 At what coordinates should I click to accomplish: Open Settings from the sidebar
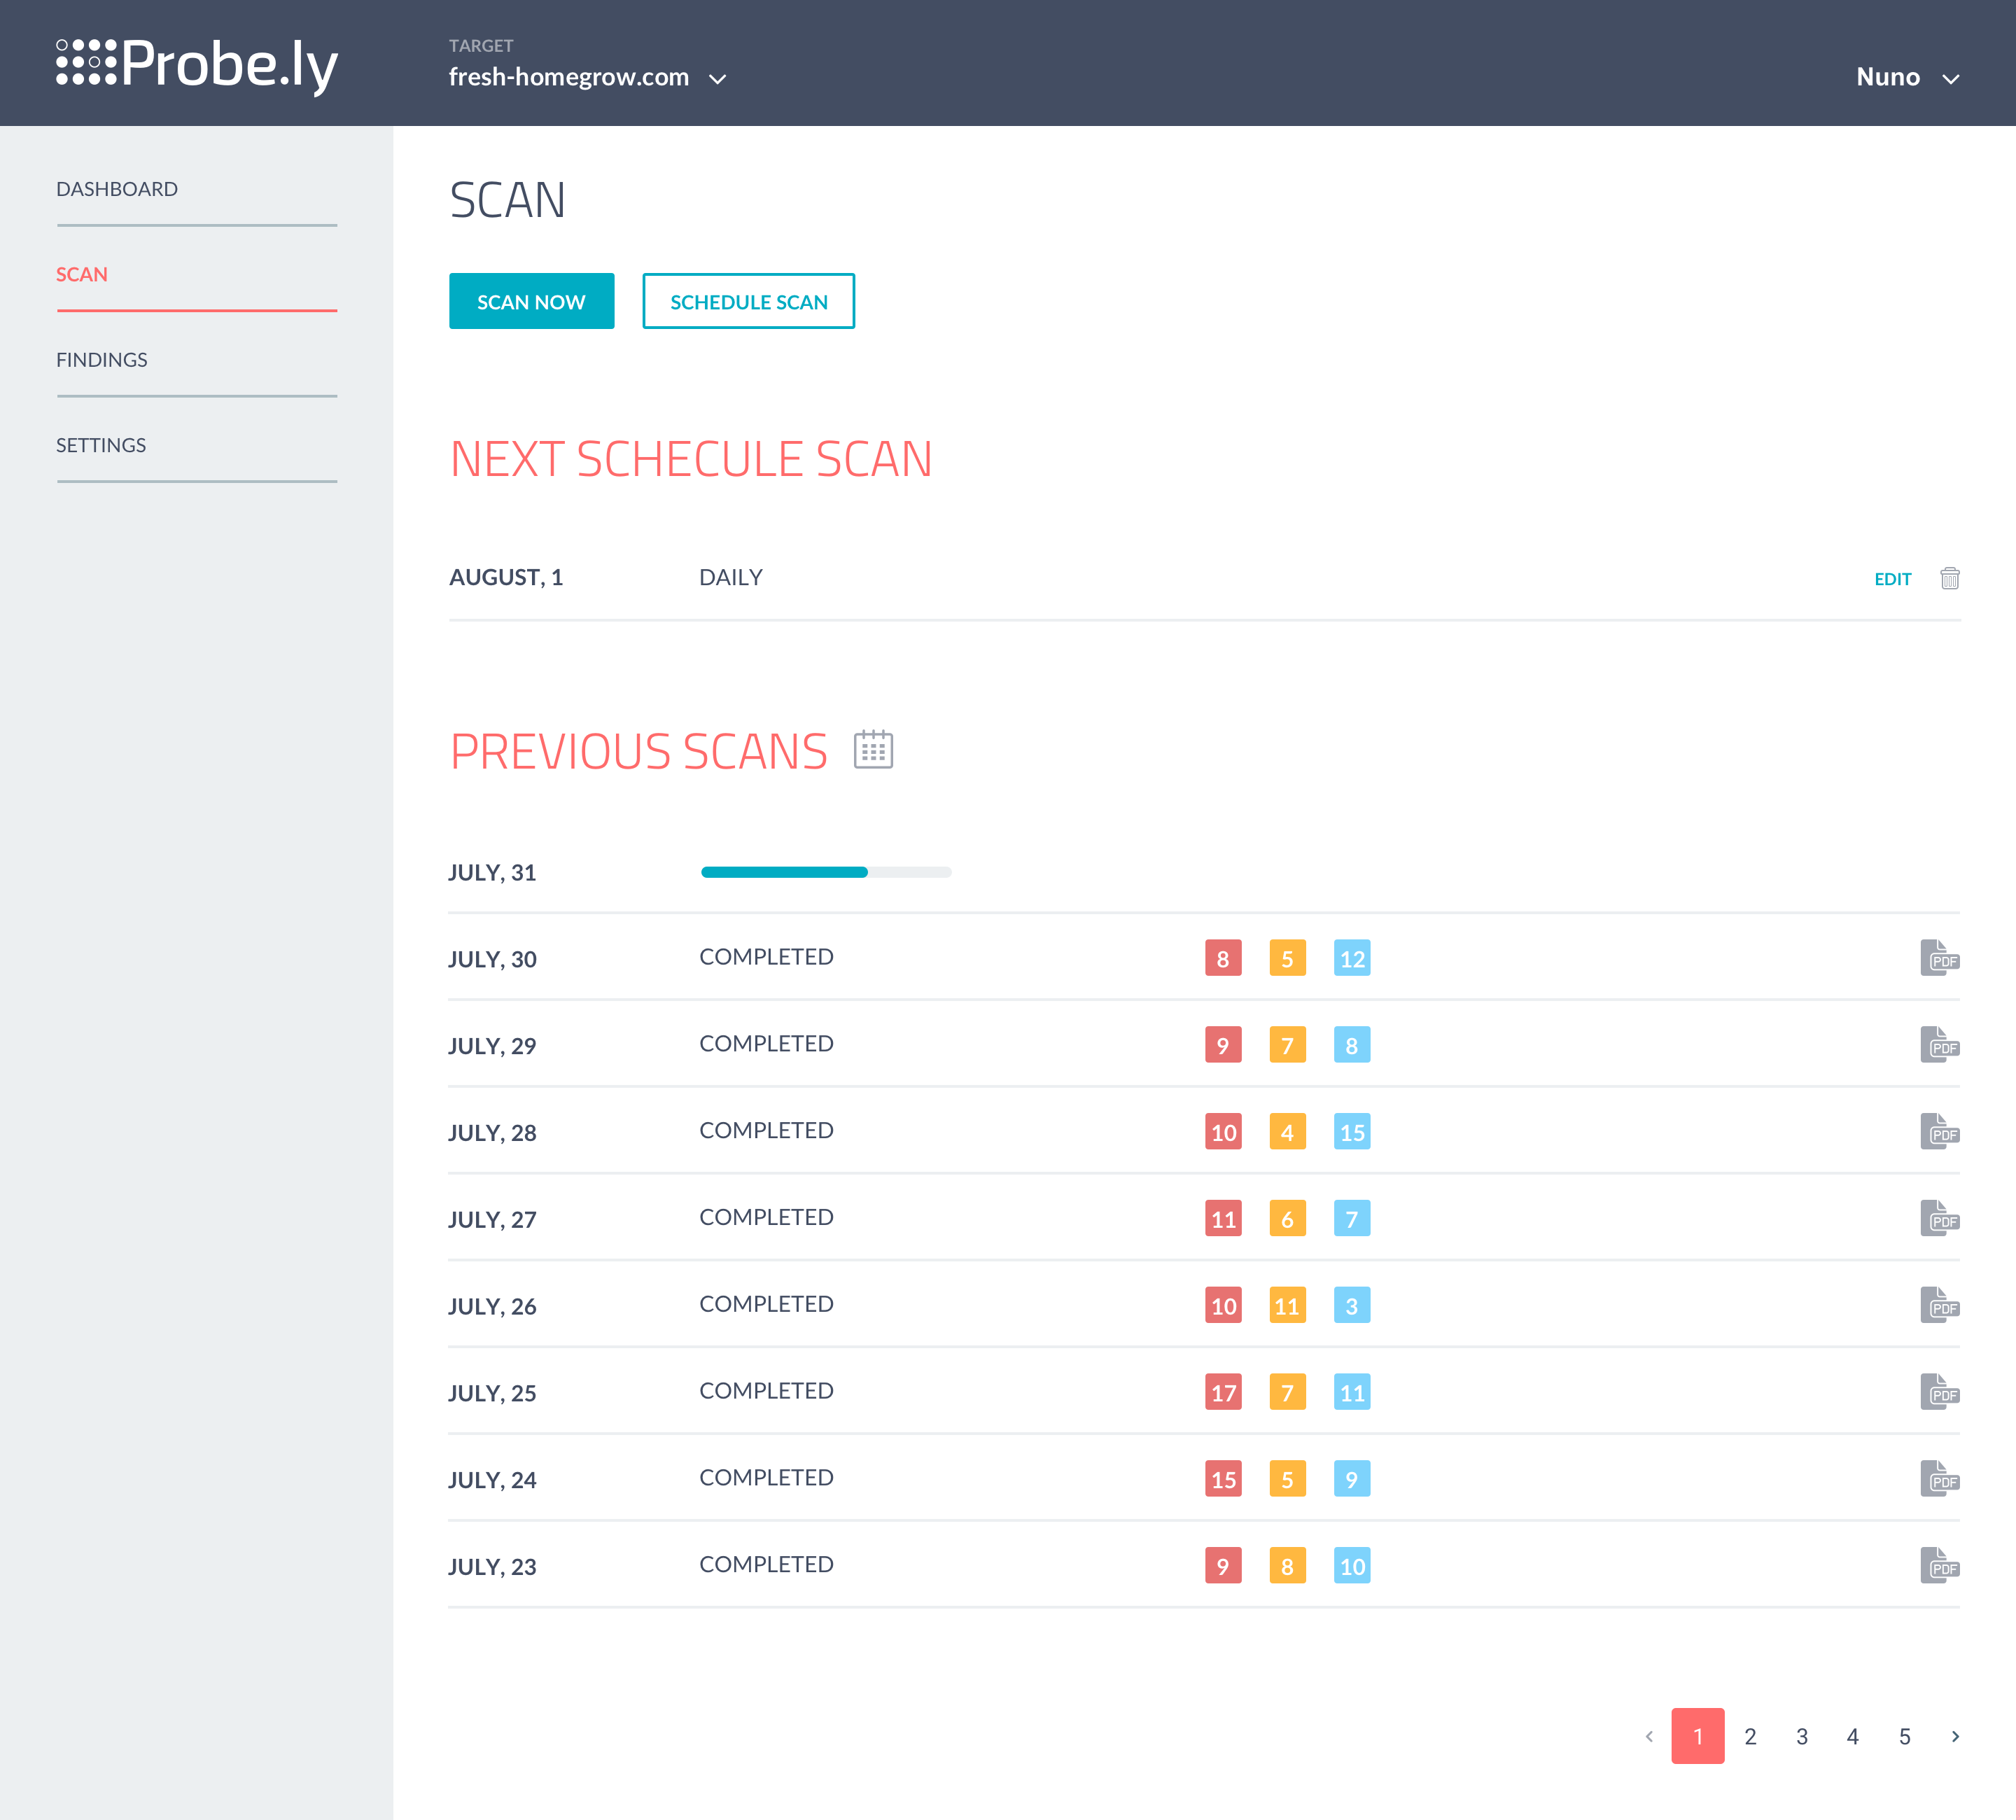[x=101, y=445]
